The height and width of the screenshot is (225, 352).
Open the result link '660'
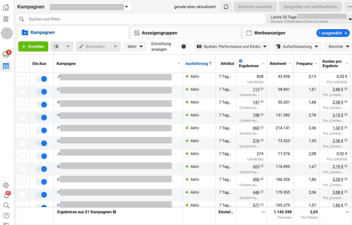tap(256, 128)
